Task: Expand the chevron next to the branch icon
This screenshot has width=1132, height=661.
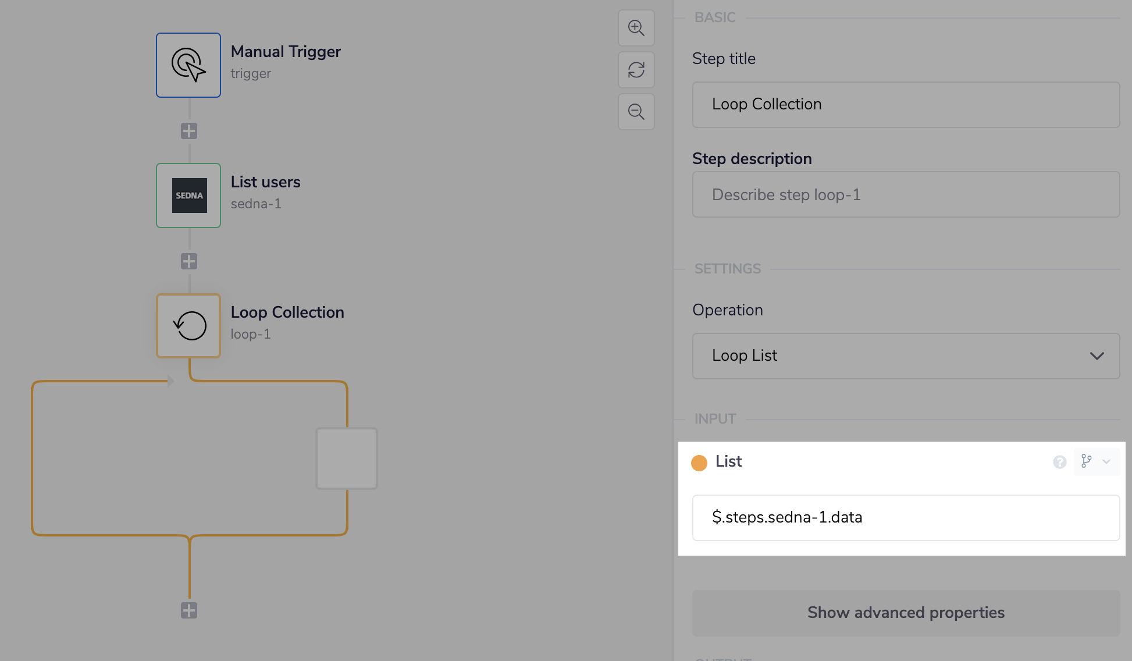Action: click(1107, 461)
